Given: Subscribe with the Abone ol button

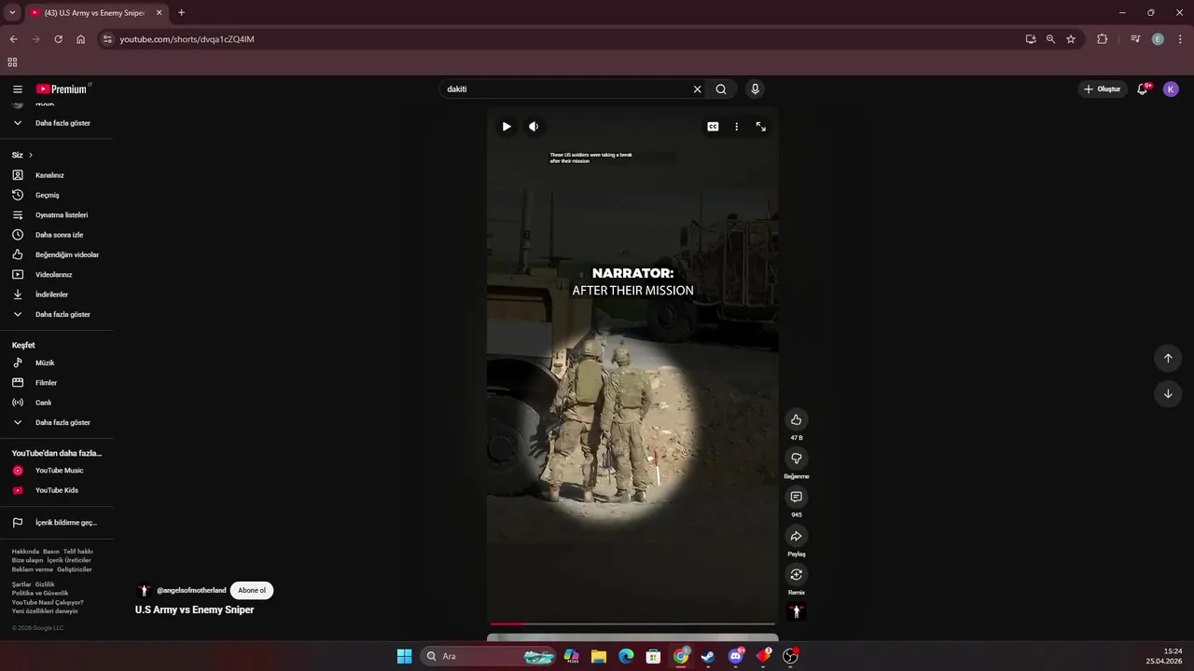Looking at the screenshot, I should 252,590.
